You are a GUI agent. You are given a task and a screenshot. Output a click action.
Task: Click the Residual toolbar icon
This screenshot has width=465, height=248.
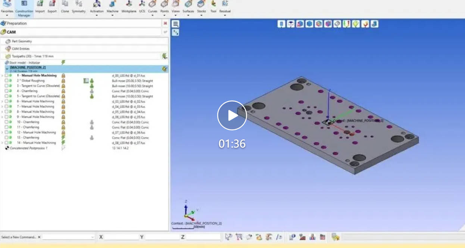225,7
